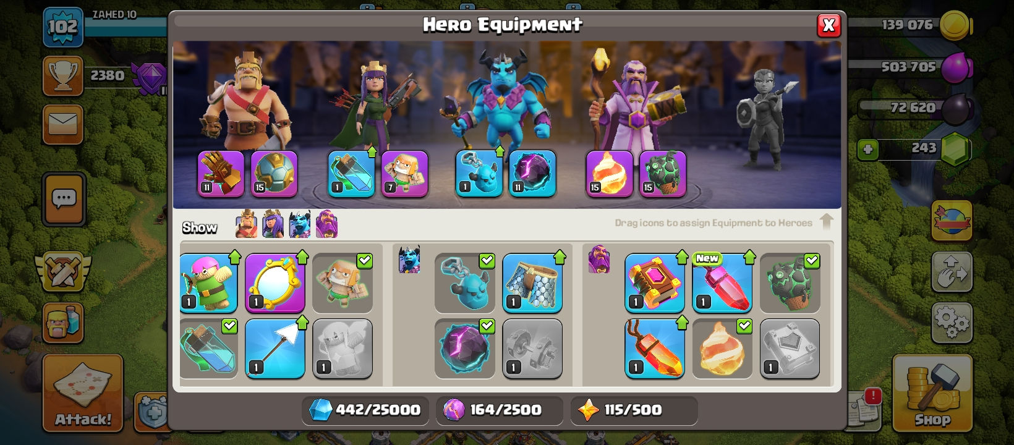Select the Barbarian King hero filter icon
1014x445 pixels.
(x=247, y=224)
